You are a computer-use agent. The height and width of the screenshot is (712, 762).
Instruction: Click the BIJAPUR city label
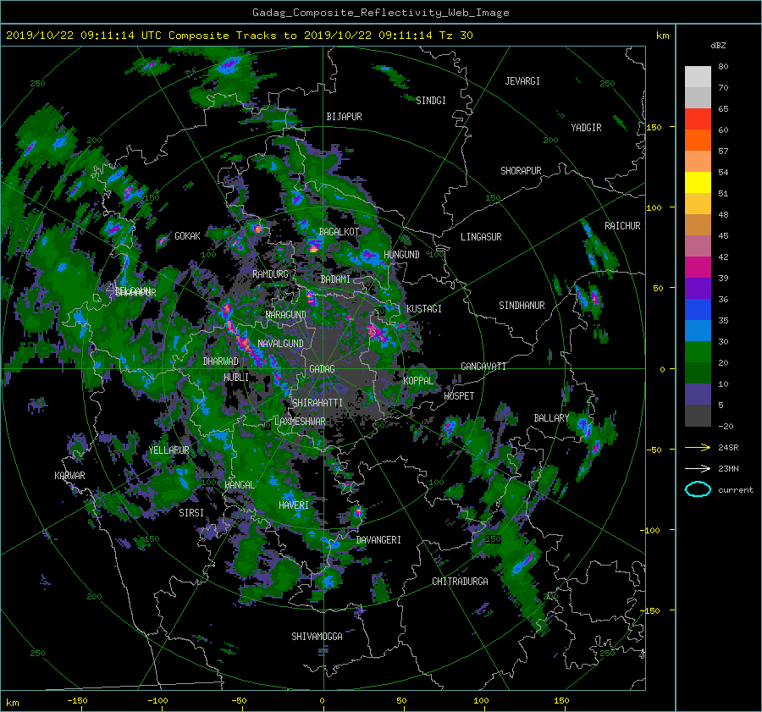pyautogui.click(x=344, y=117)
